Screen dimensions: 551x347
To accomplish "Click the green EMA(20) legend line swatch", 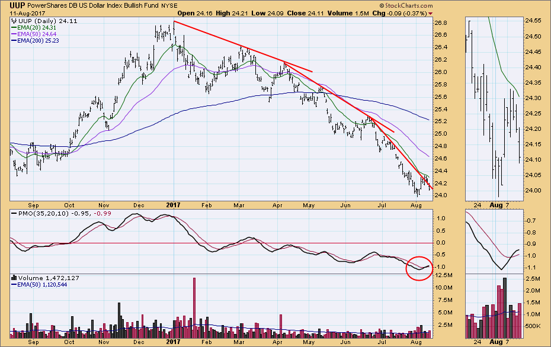I will coord(14,28).
